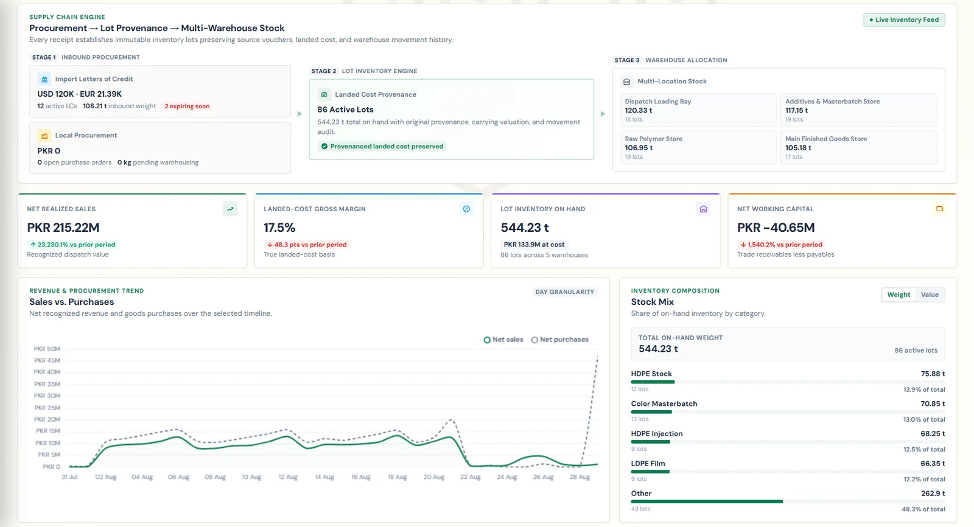Toggle the Net sales legend marker
Viewport: 974px width, 527px height.
pos(487,340)
